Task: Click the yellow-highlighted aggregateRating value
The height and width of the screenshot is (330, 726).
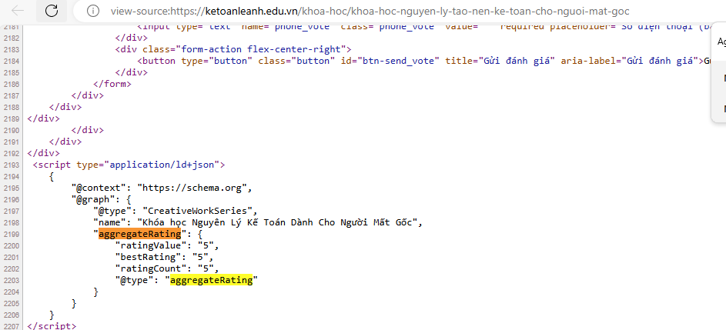Action: [211, 280]
